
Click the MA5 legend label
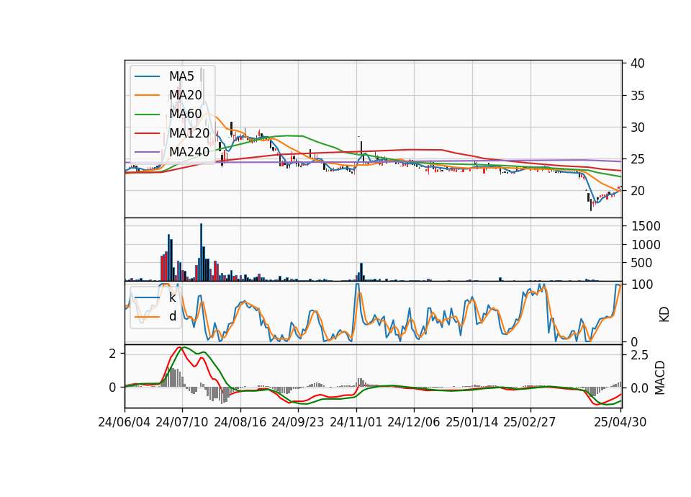click(x=181, y=76)
